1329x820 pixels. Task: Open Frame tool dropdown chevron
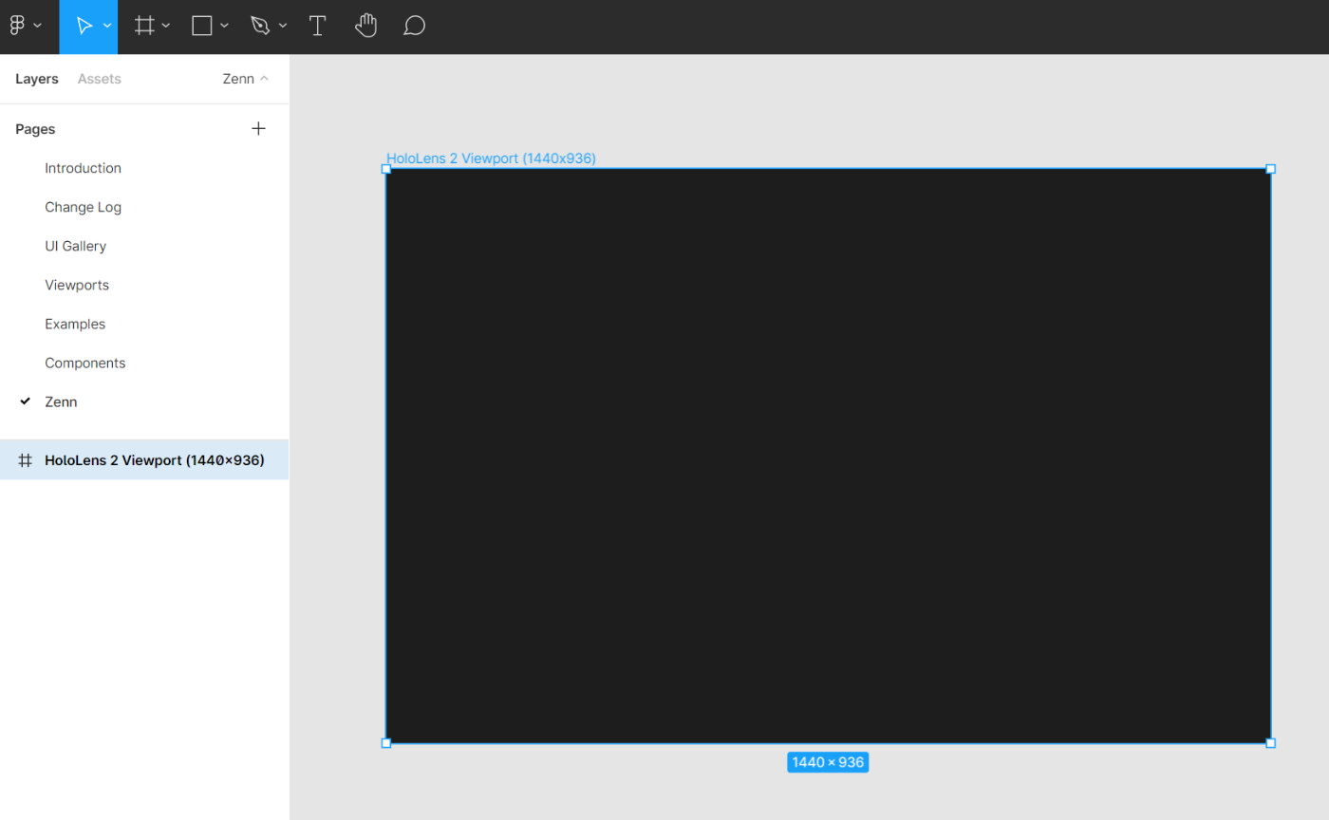[x=166, y=26]
